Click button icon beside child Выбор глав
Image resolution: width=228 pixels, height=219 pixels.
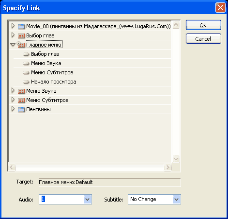(x=26, y=54)
